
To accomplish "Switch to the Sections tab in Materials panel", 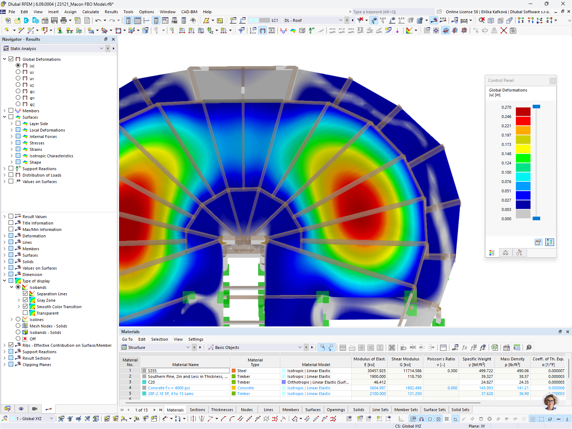I will point(197,410).
